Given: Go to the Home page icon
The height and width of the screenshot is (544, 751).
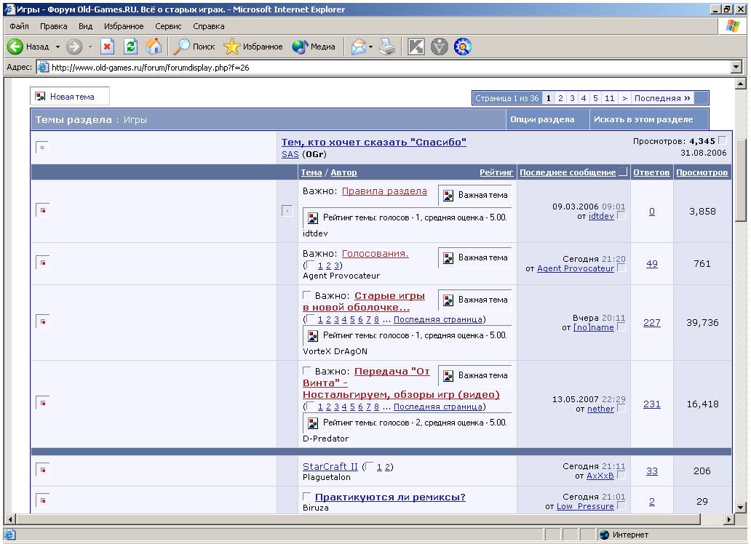Looking at the screenshot, I should [153, 47].
